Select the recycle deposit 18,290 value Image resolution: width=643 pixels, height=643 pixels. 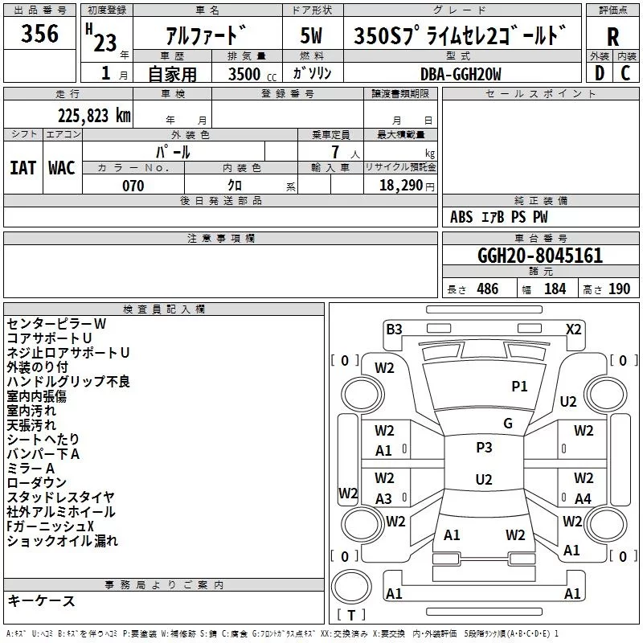tap(404, 186)
